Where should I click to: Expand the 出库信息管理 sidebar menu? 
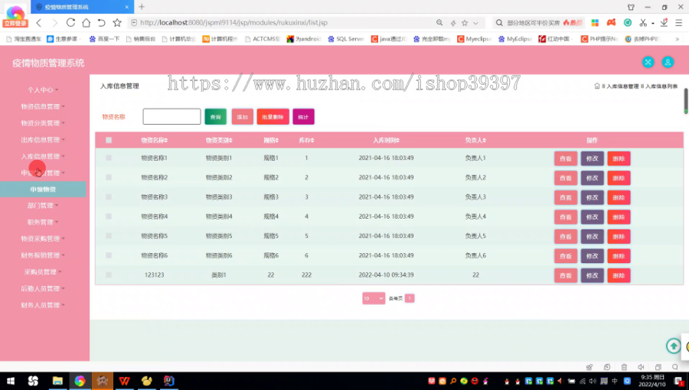43,140
